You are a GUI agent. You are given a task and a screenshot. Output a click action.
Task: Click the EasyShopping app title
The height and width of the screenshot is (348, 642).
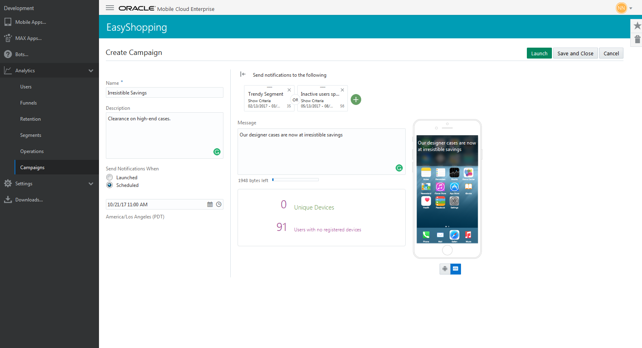[x=137, y=27]
